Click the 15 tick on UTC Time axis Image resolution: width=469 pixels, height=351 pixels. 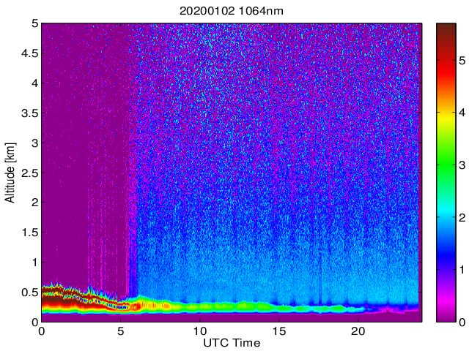coord(278,331)
